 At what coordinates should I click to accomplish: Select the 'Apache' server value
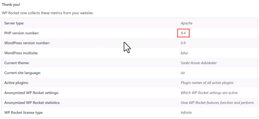pos(186,23)
